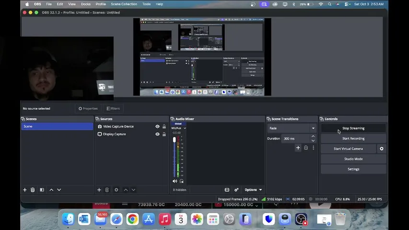409x230 pixels.
Task: Move source down with the Sources down arrow
Action: tap(133, 190)
